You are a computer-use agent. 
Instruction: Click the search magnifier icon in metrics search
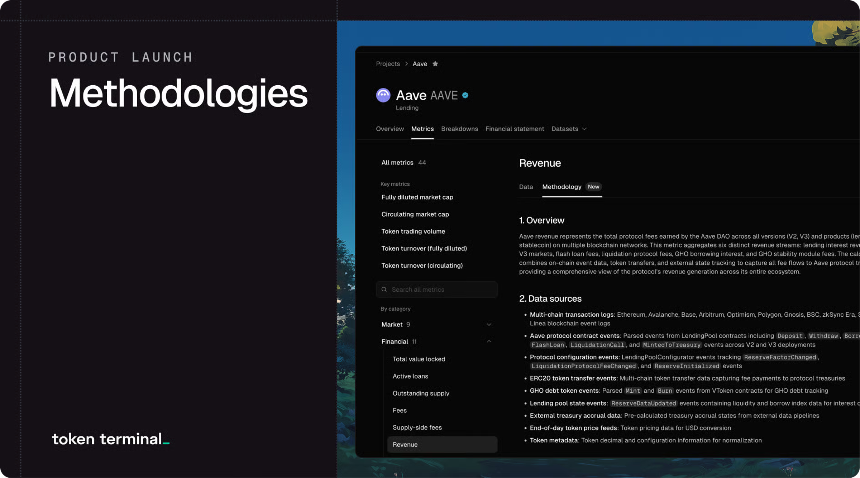click(384, 290)
